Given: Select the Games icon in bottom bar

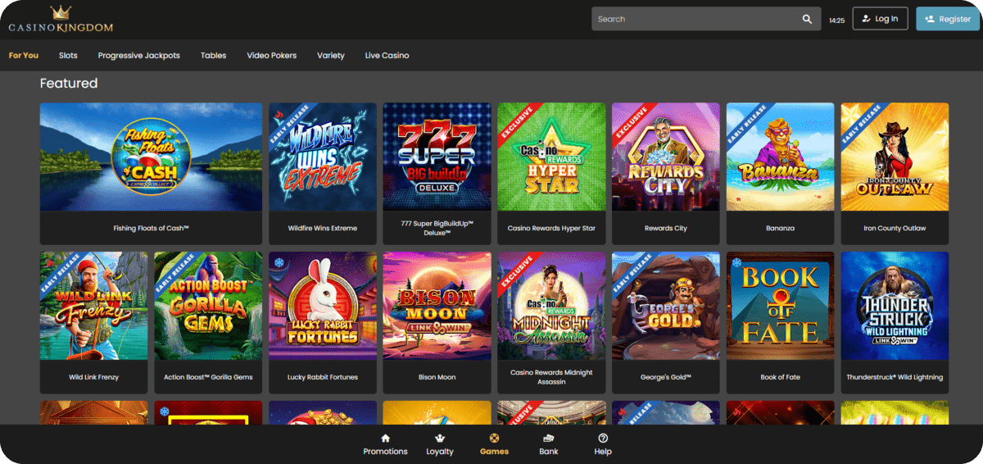Looking at the screenshot, I should pos(494,439).
